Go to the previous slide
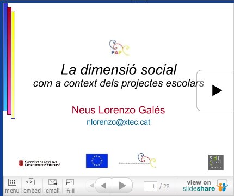 click(103, 186)
